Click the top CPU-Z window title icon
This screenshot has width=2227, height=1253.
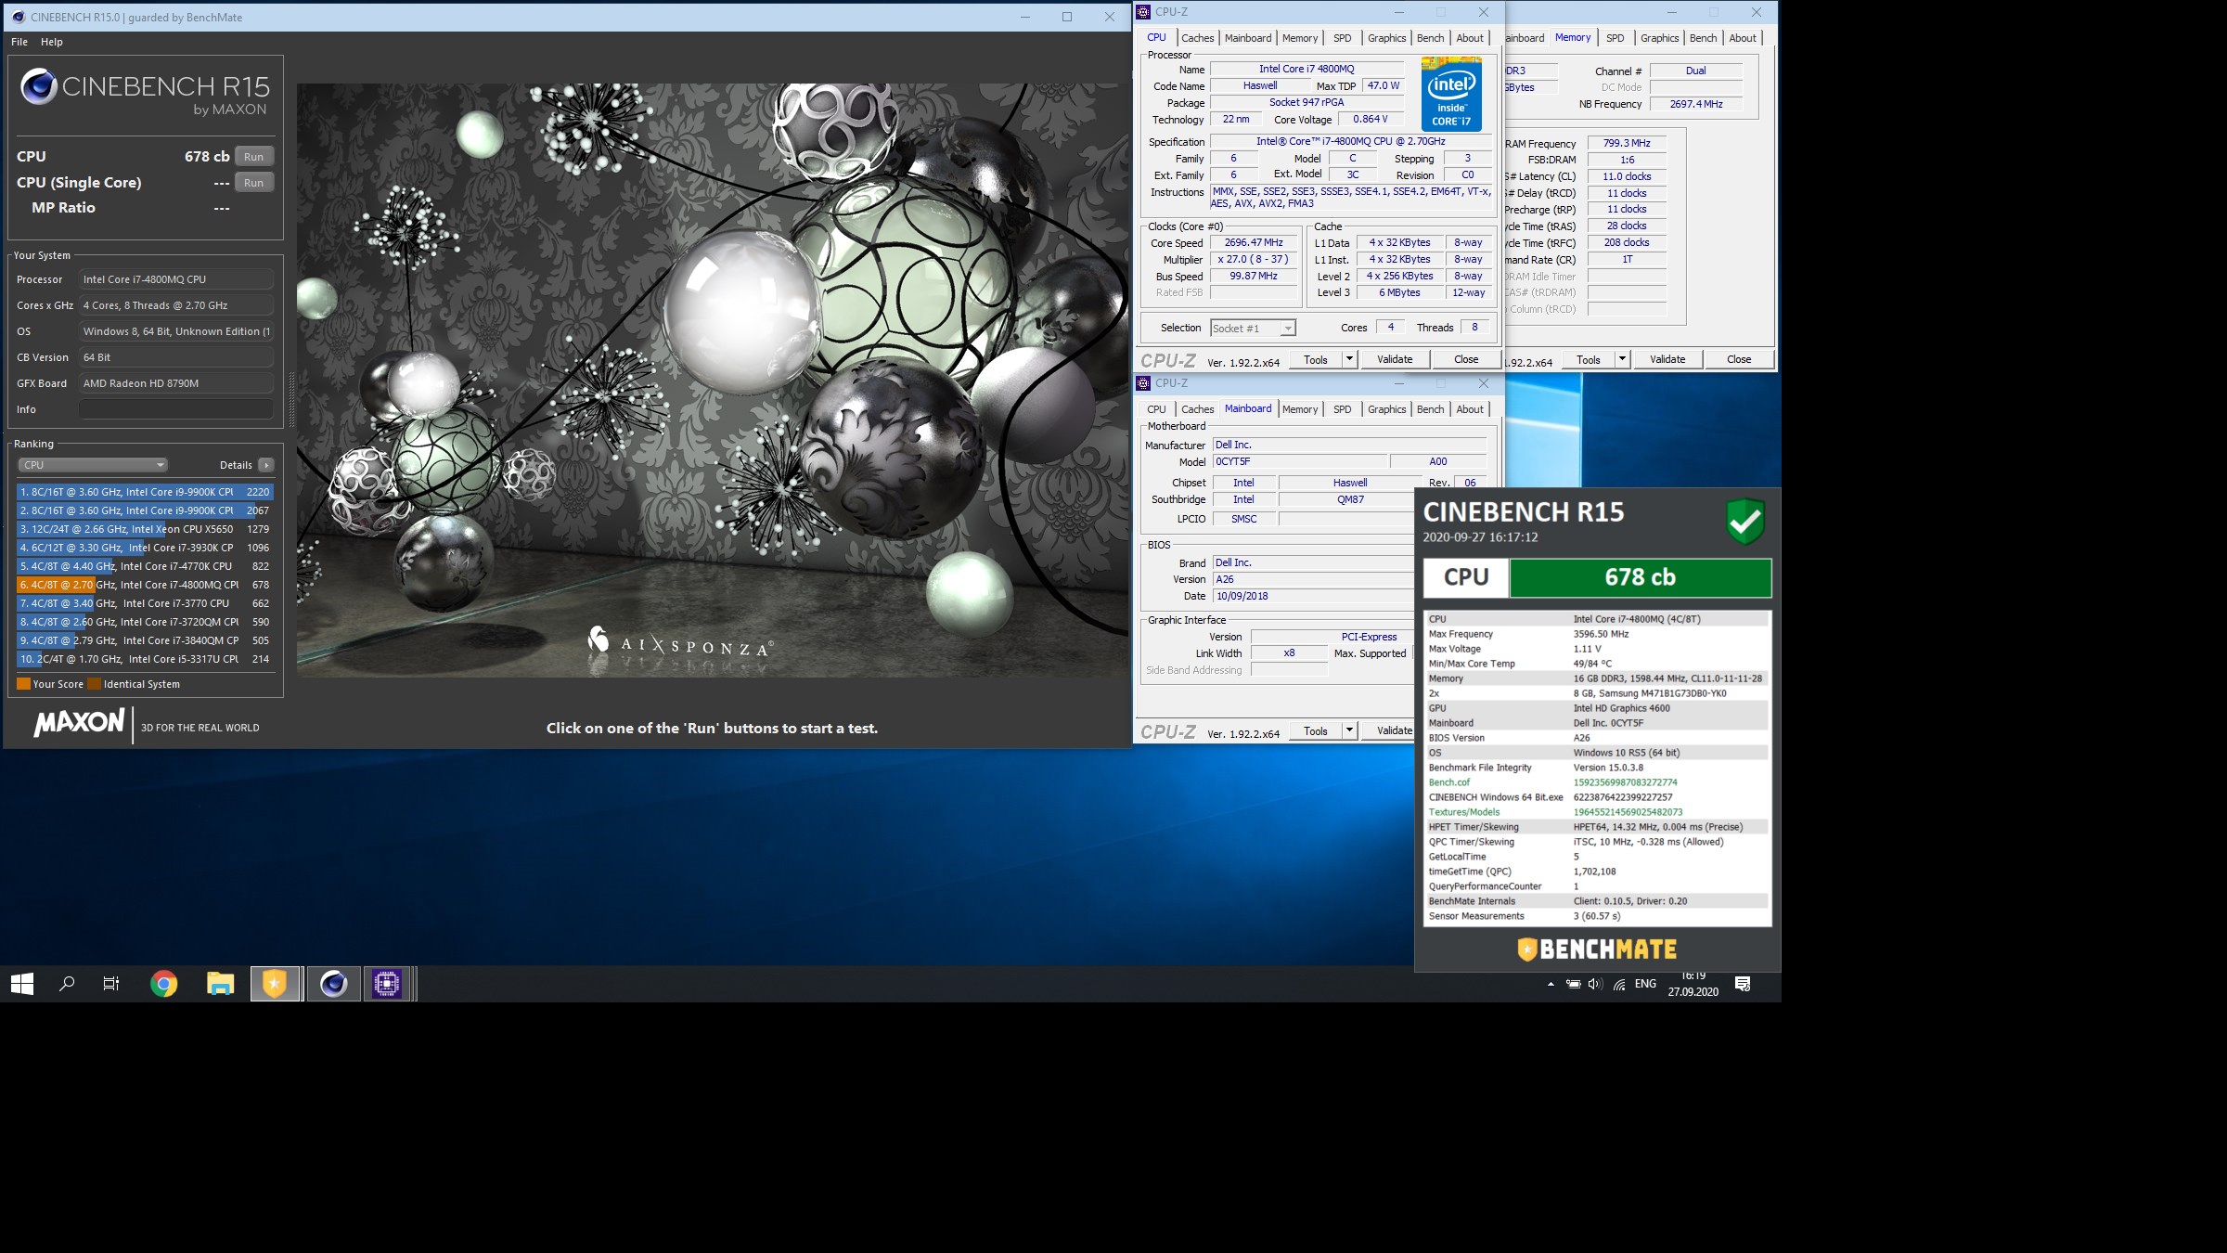point(1144,12)
